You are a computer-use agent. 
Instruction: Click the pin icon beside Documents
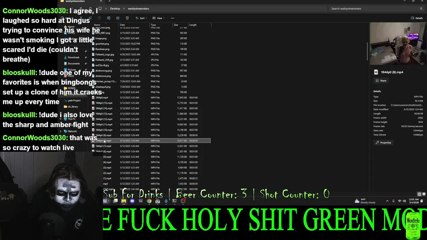85,63
